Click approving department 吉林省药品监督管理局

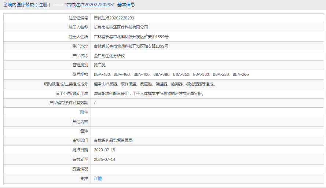click(x=113, y=140)
